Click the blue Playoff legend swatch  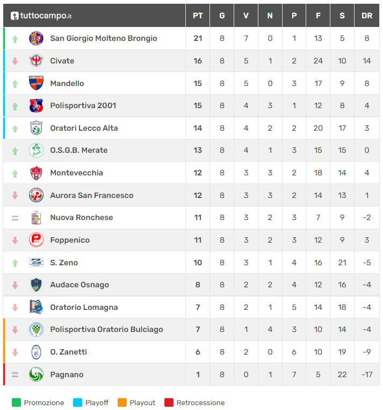pos(77,402)
